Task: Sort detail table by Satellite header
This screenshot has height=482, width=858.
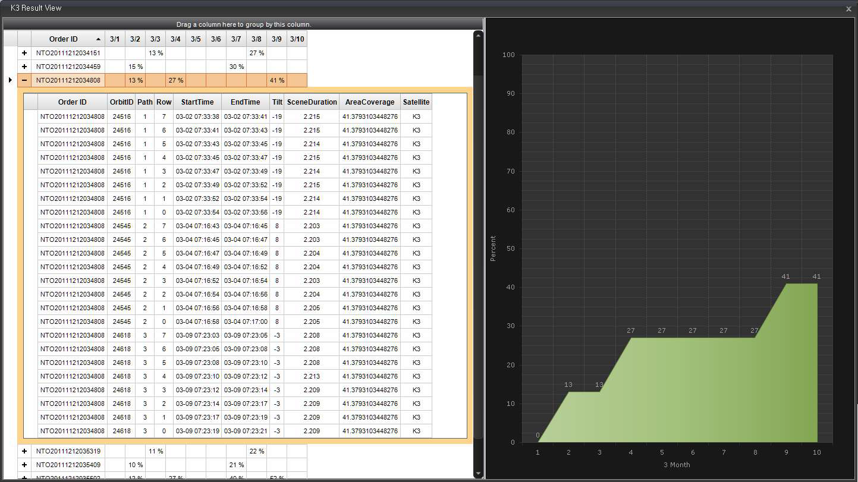Action: [416, 102]
